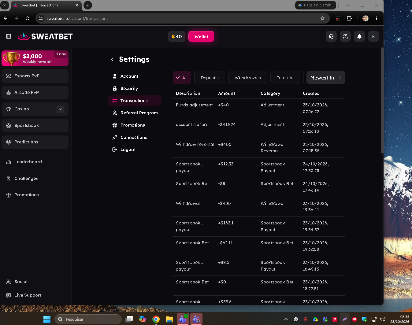Open Sportsbook in sidebar
The width and height of the screenshot is (412, 325).
[35, 126]
